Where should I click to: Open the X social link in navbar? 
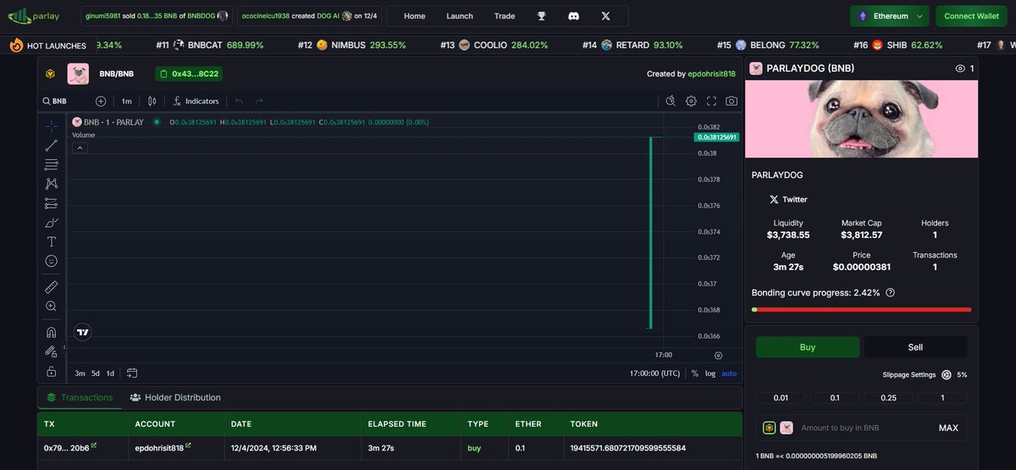(605, 16)
